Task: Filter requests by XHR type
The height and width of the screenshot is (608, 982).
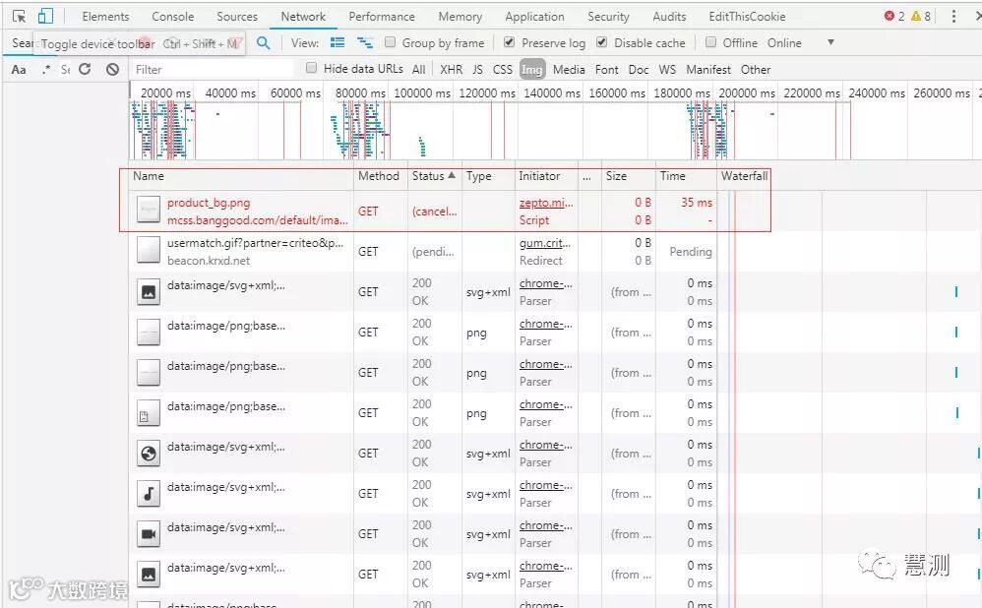Action: point(451,70)
